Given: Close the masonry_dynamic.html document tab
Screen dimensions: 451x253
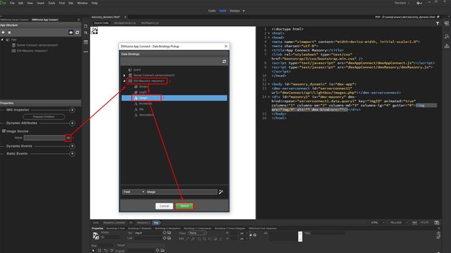Looking at the screenshot, I should coord(125,17).
